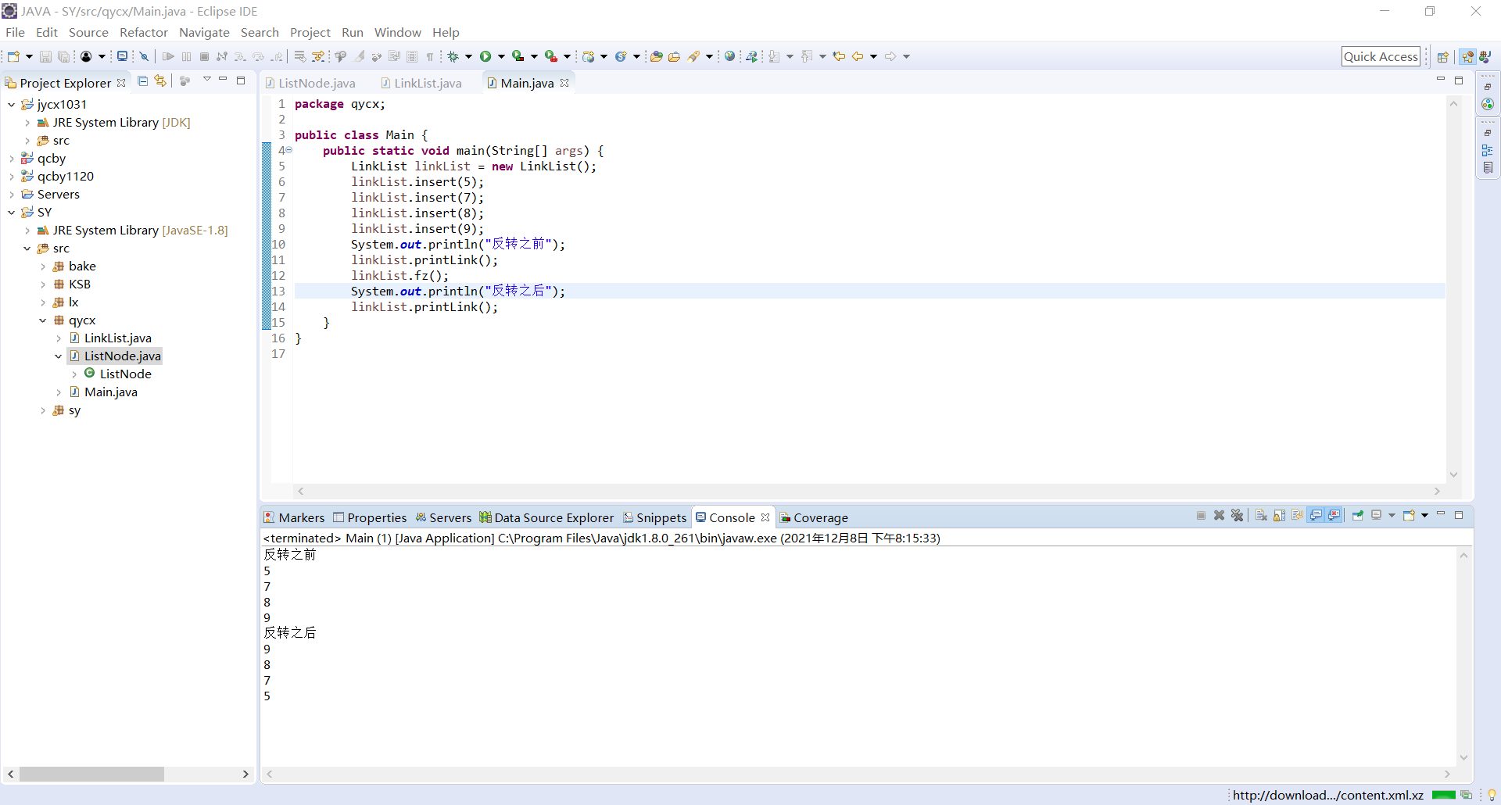1501x805 pixels.
Task: Collapse the jycx1031 project
Action: click(11, 104)
